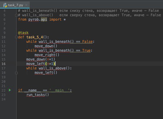163x119 pixels.
Task: Click 'False' keyword on line 11
Action: coord(87,42)
